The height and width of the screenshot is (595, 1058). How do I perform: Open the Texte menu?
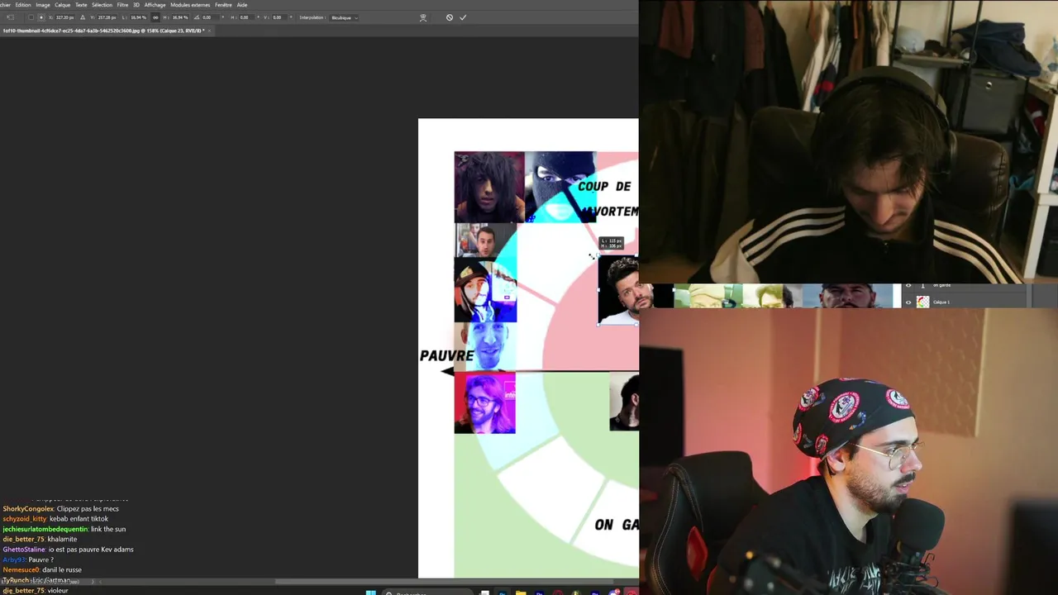pyautogui.click(x=81, y=5)
